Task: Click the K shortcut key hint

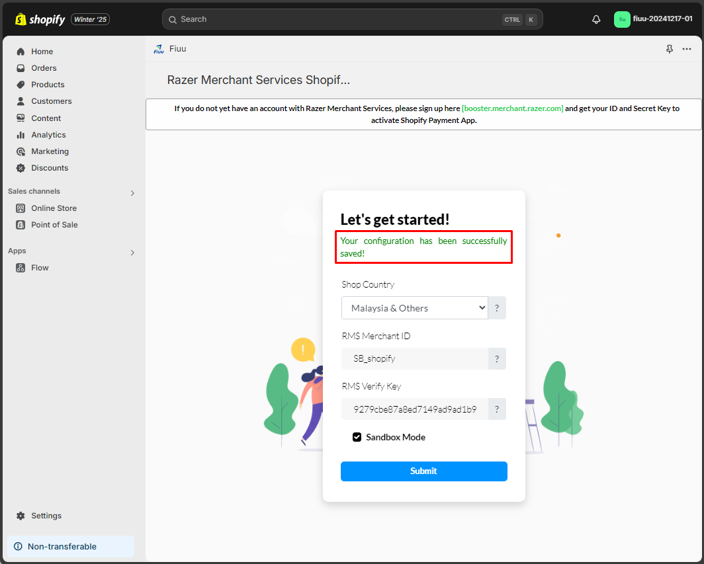Action: pyautogui.click(x=531, y=20)
